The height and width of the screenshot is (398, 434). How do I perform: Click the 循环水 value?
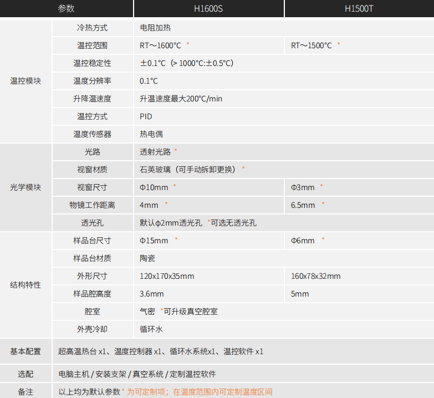tap(151, 329)
